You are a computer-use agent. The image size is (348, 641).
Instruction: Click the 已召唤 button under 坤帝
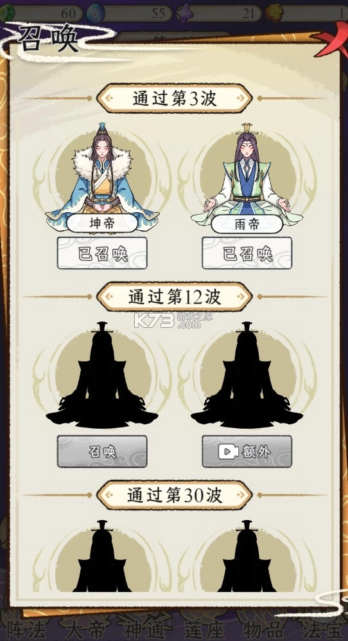(102, 253)
